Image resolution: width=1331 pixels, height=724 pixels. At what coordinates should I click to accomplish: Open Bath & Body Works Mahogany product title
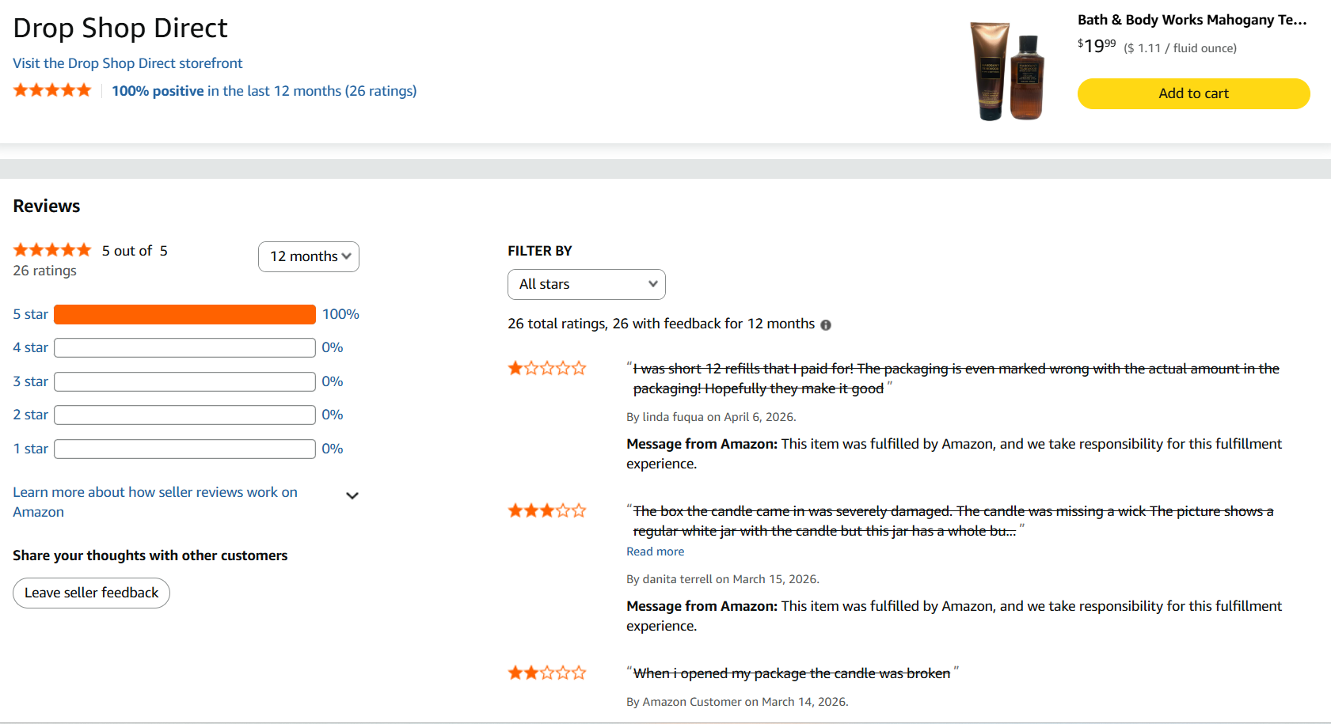pyautogui.click(x=1192, y=20)
